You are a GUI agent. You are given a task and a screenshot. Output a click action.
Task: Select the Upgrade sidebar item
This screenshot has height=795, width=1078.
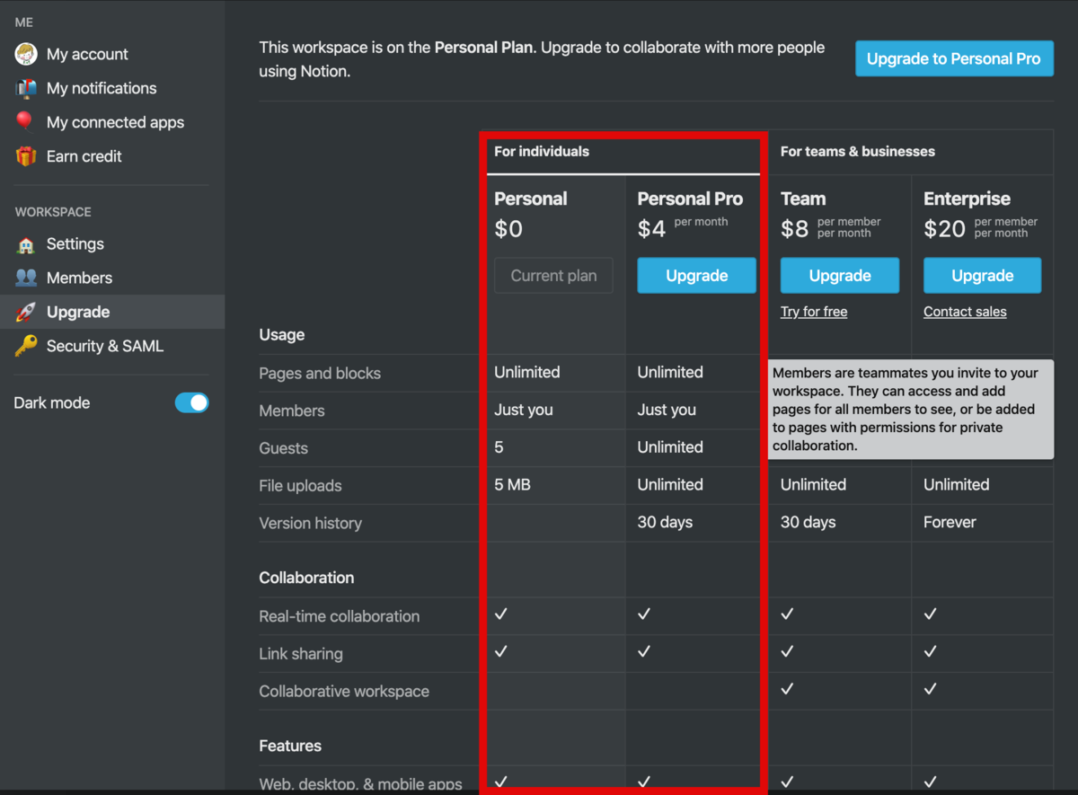point(112,312)
